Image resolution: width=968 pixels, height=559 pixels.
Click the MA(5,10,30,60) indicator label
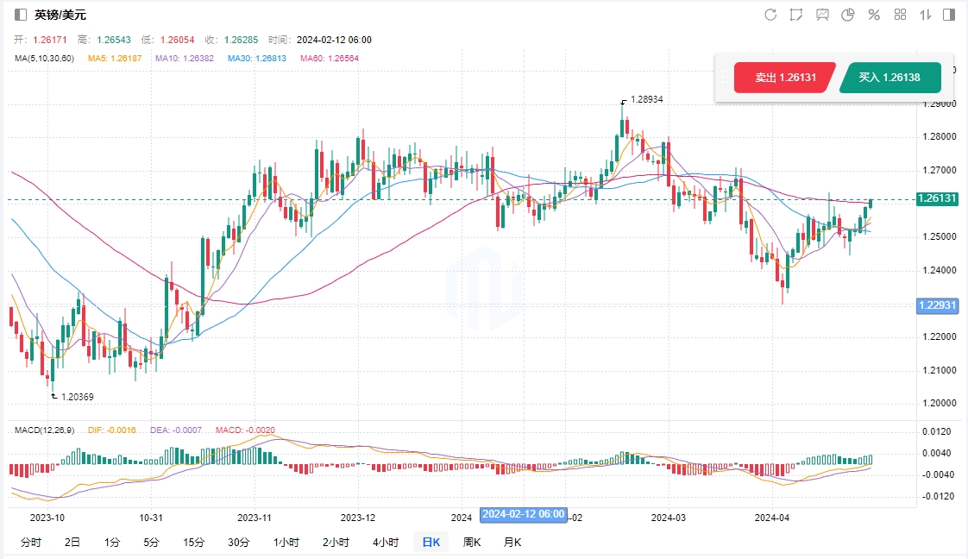point(44,59)
